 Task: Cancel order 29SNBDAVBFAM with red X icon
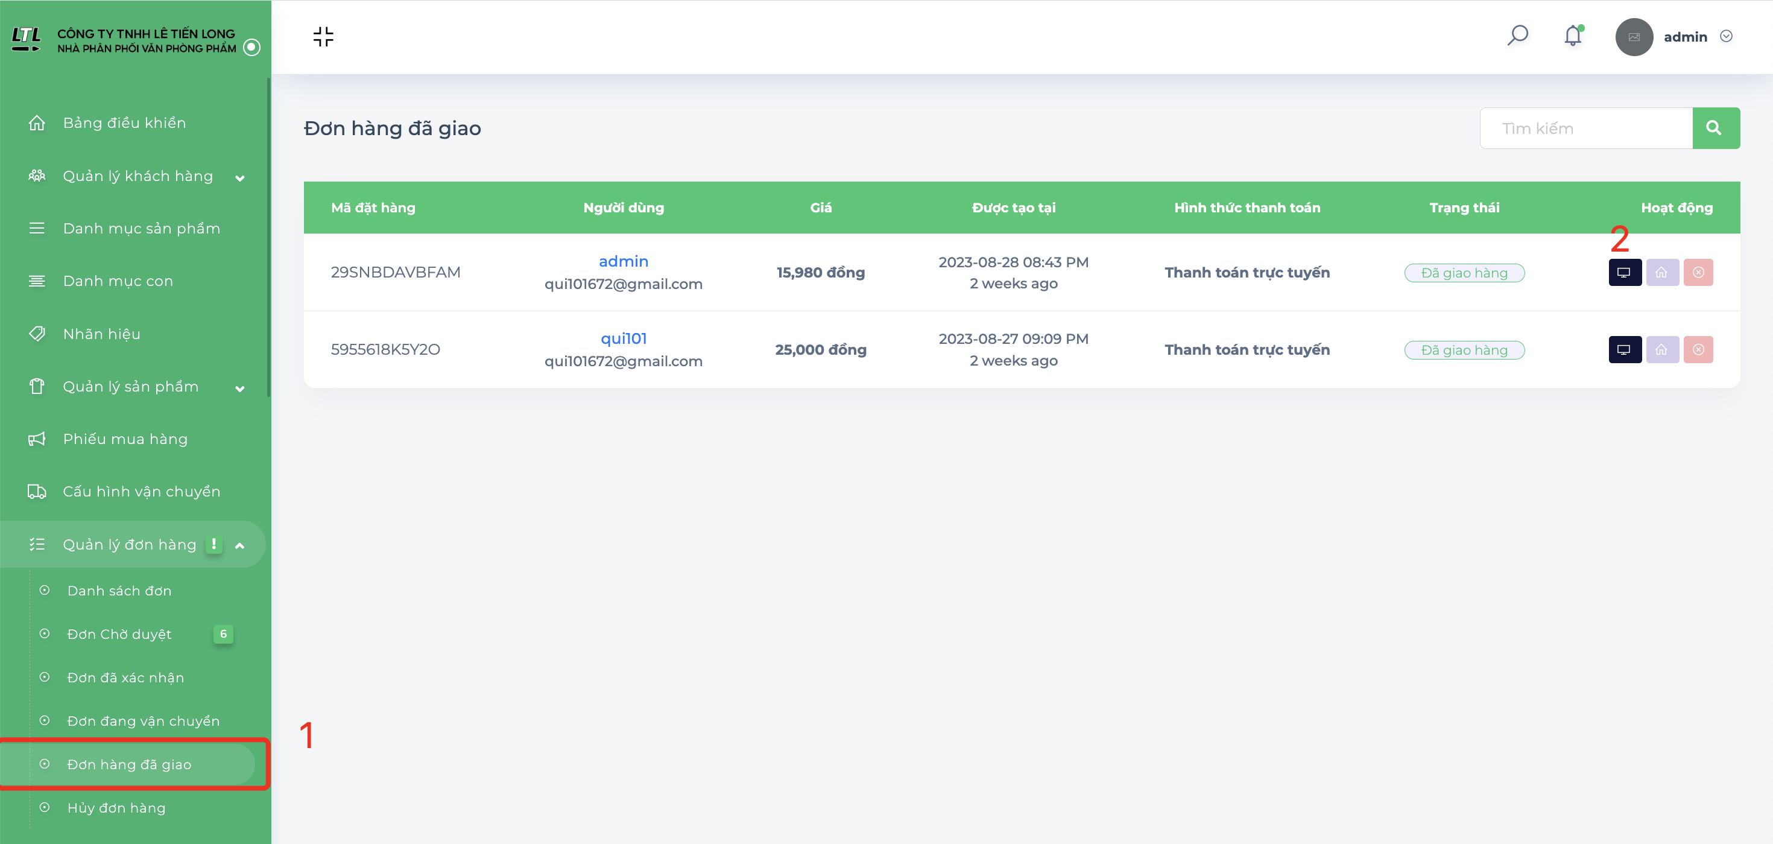(1698, 273)
